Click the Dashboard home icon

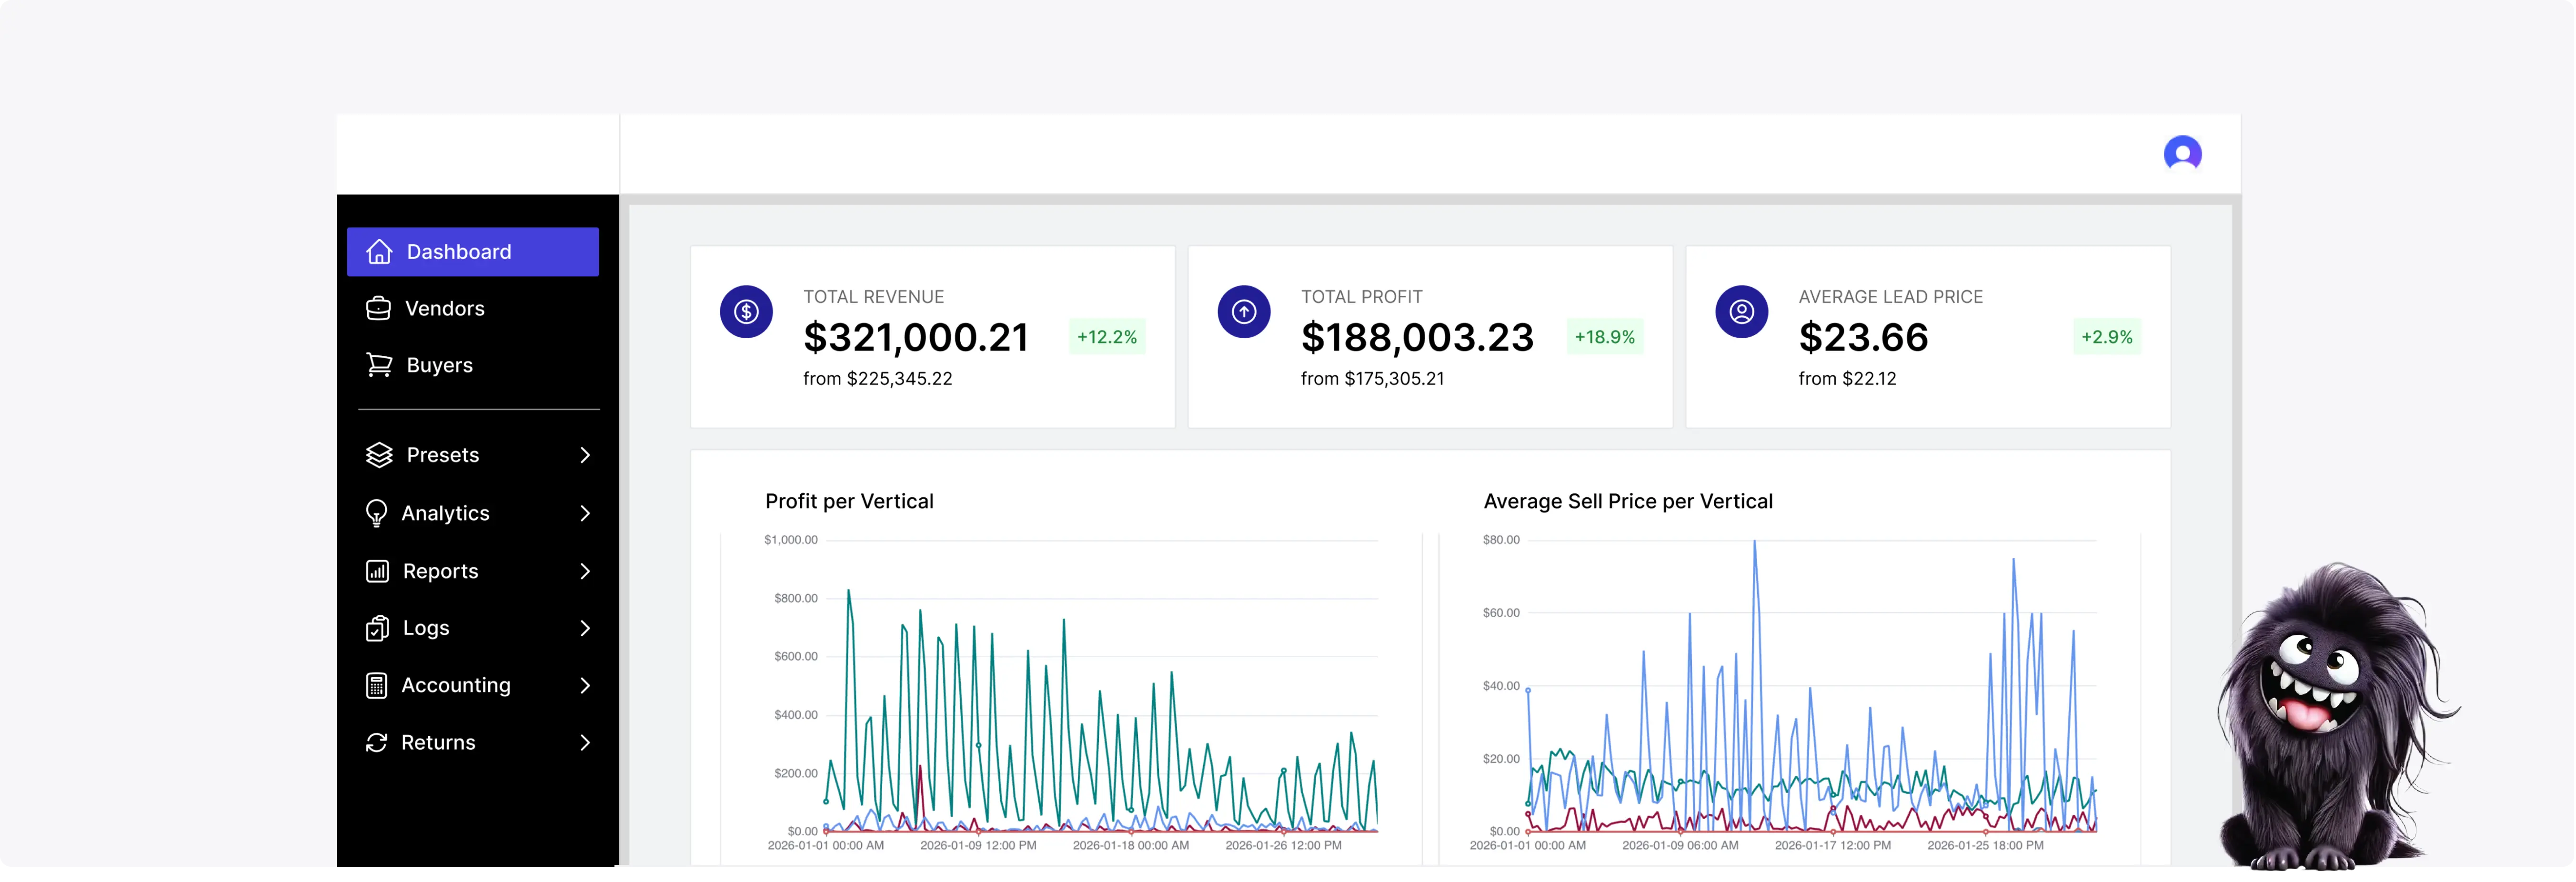(379, 252)
